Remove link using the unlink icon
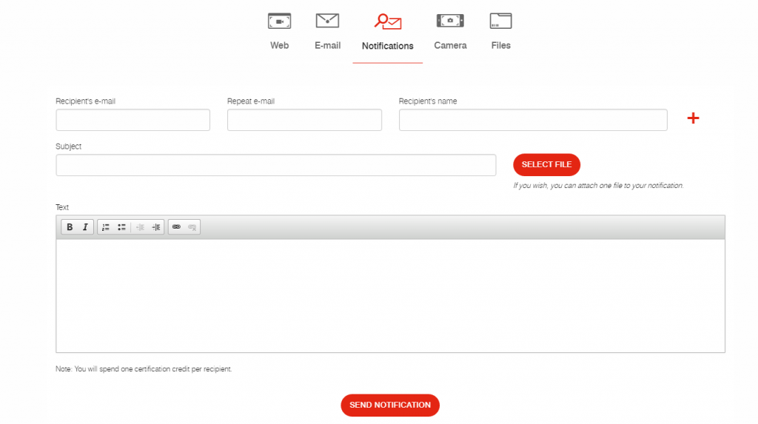This screenshot has height=424, width=758. [192, 227]
